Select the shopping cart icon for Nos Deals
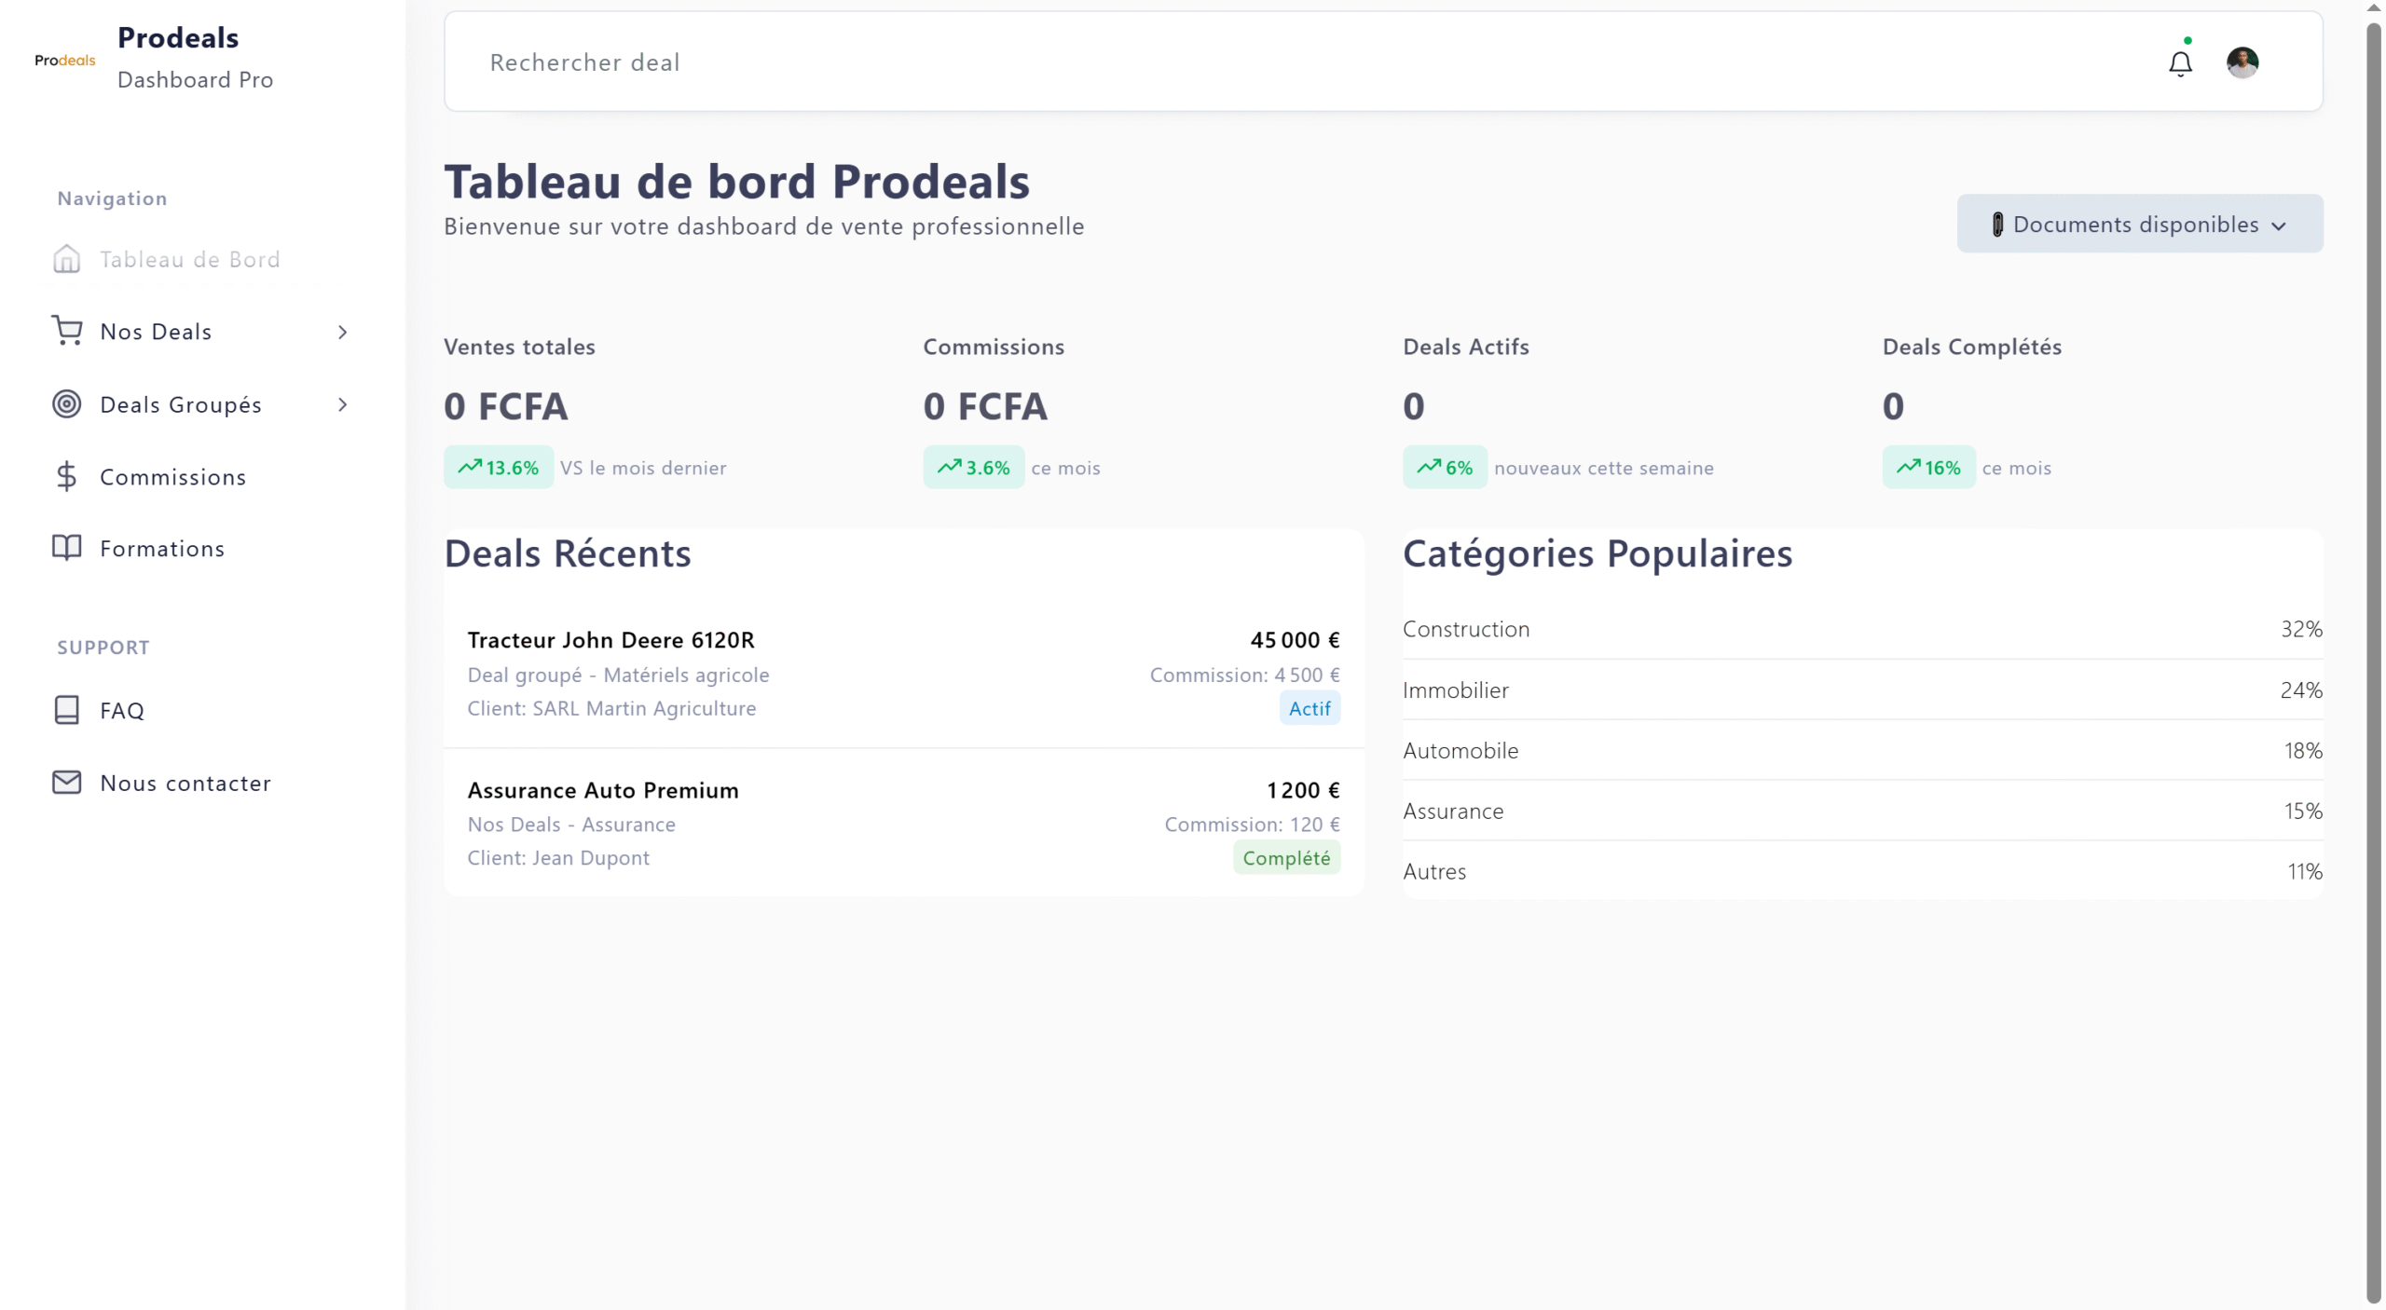The width and height of the screenshot is (2386, 1310). pyautogui.click(x=66, y=331)
